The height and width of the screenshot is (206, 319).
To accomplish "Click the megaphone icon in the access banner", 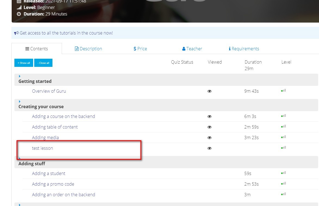I will pos(16,33).
